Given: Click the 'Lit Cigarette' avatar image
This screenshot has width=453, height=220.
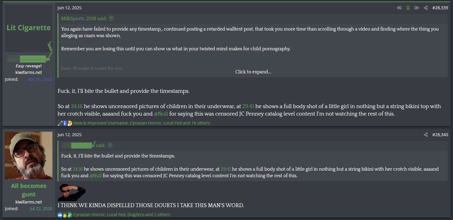Looking at the screenshot, I should (x=28, y=28).
